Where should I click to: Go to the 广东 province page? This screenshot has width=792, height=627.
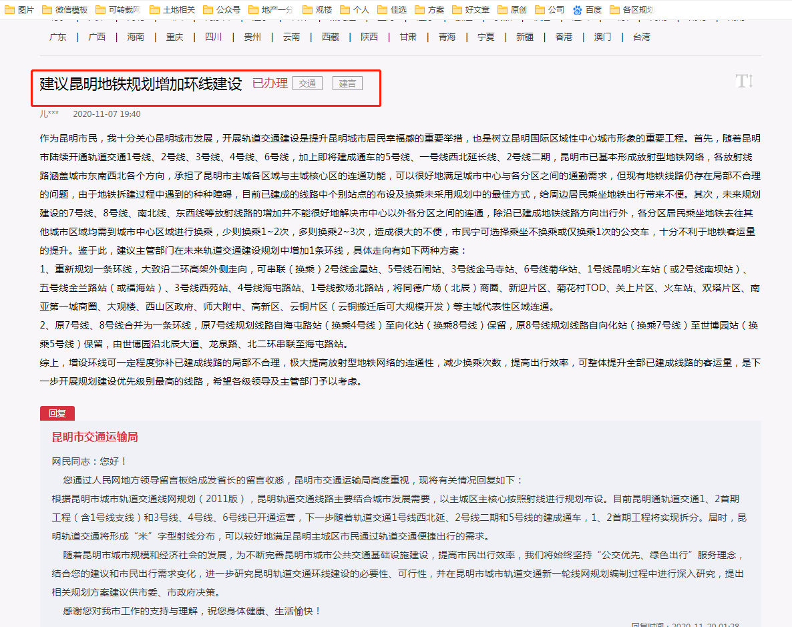[x=58, y=37]
